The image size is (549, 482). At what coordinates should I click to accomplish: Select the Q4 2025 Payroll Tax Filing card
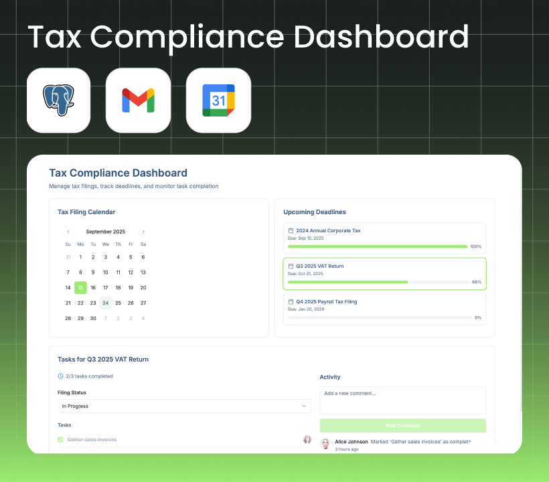click(x=384, y=309)
